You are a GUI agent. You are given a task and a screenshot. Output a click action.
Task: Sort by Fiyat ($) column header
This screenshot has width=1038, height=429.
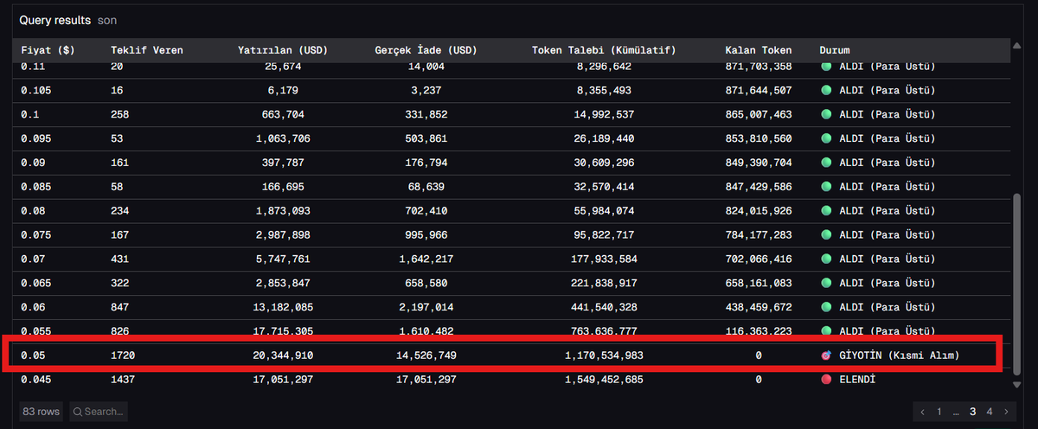48,50
